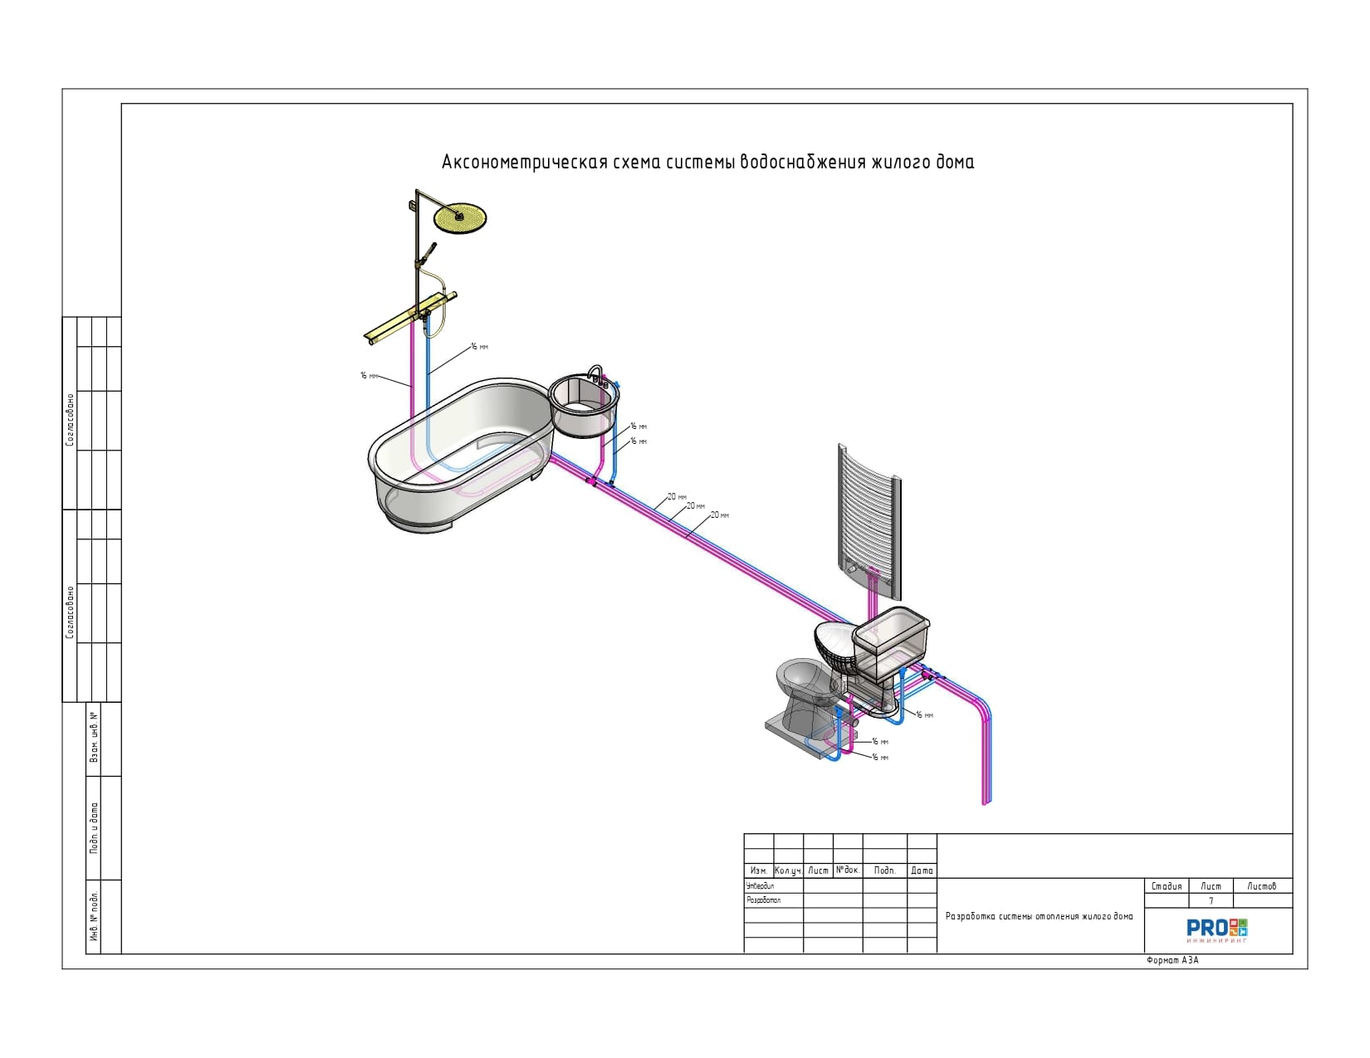The width and height of the screenshot is (1370, 1058).
Task: Click the "Лист" header beside "Кол.уч."
Action: click(818, 870)
